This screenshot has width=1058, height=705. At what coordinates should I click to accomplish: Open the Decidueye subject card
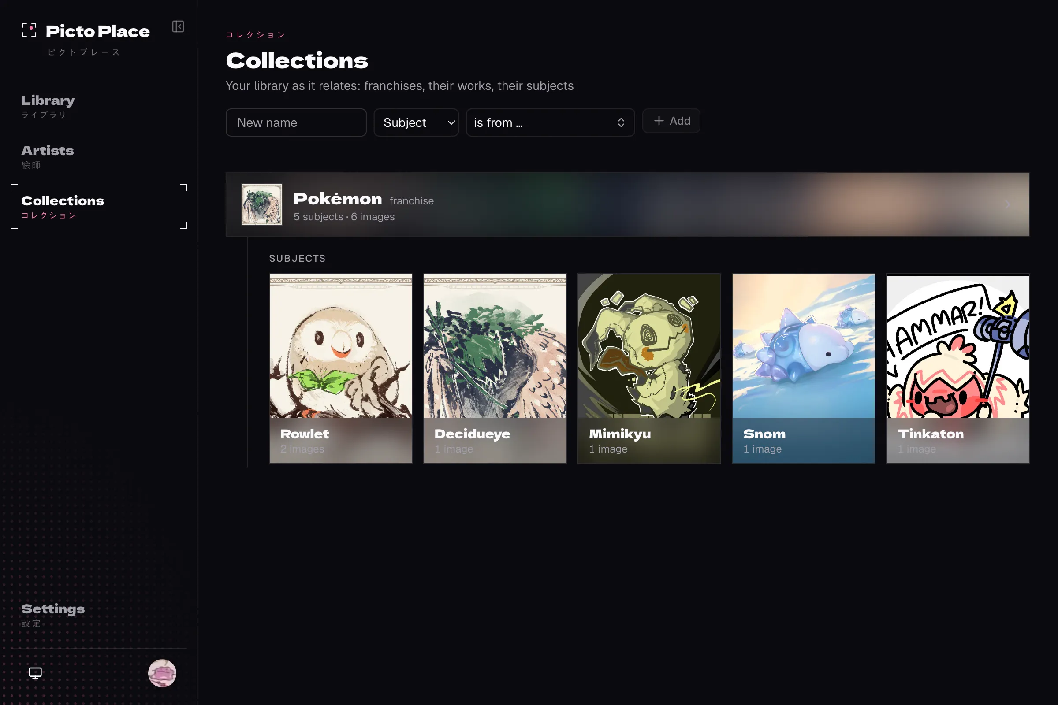495,368
